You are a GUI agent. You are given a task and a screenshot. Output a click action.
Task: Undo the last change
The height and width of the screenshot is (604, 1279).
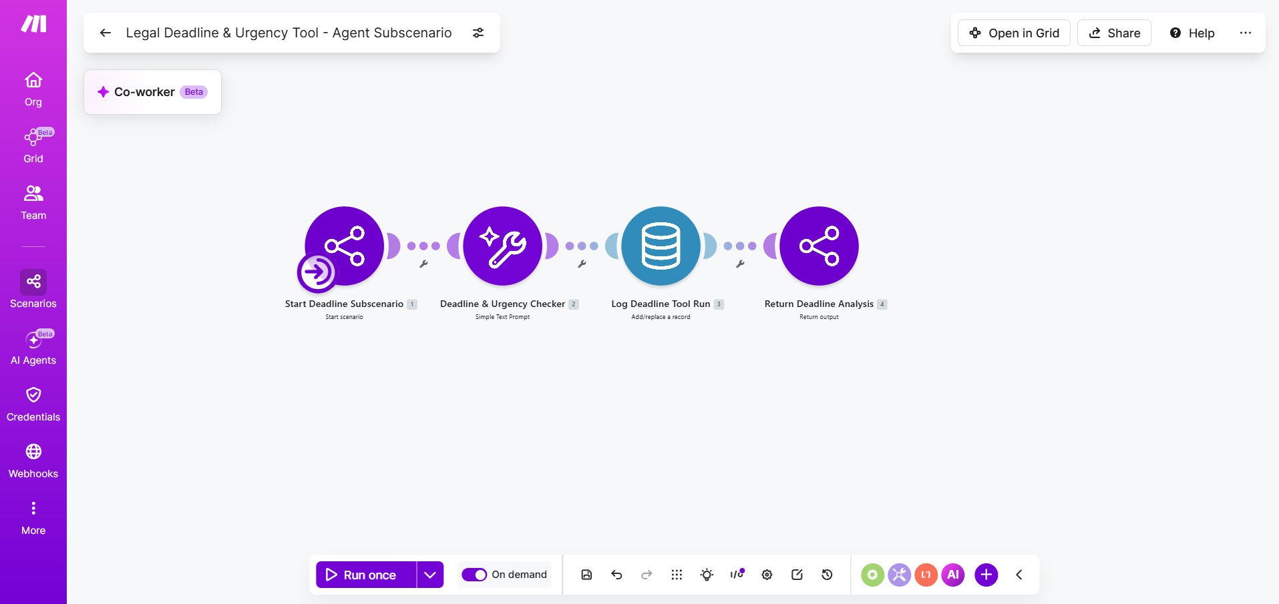(616, 575)
